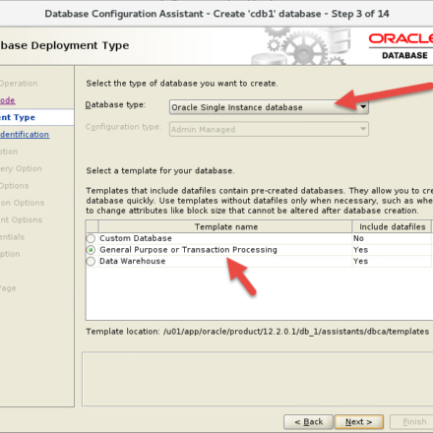Click the Database Operation step in sidebar

click(19, 84)
